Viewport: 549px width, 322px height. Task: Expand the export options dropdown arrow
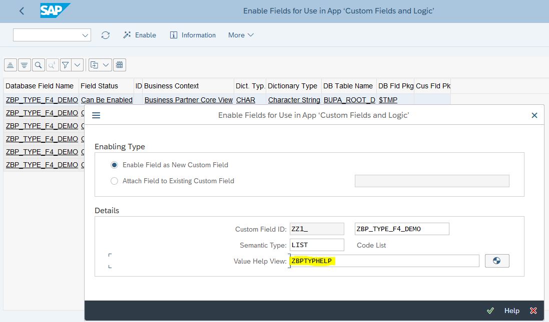[105, 64]
